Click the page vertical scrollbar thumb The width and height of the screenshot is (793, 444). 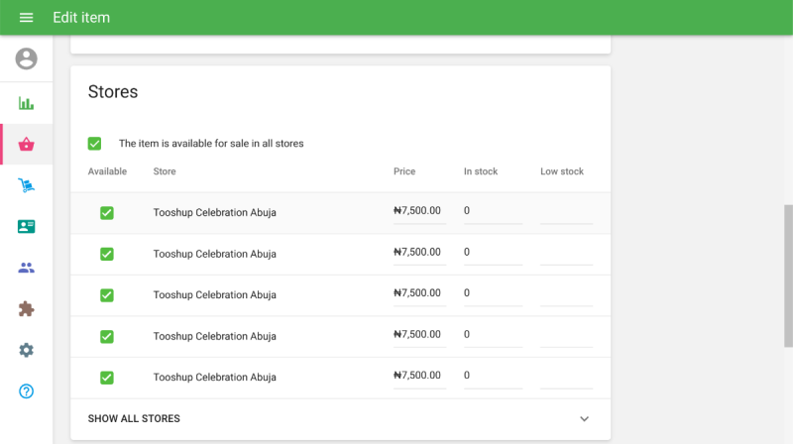tap(788, 276)
